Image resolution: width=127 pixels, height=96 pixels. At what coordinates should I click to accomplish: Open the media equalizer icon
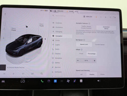click(32, 74)
